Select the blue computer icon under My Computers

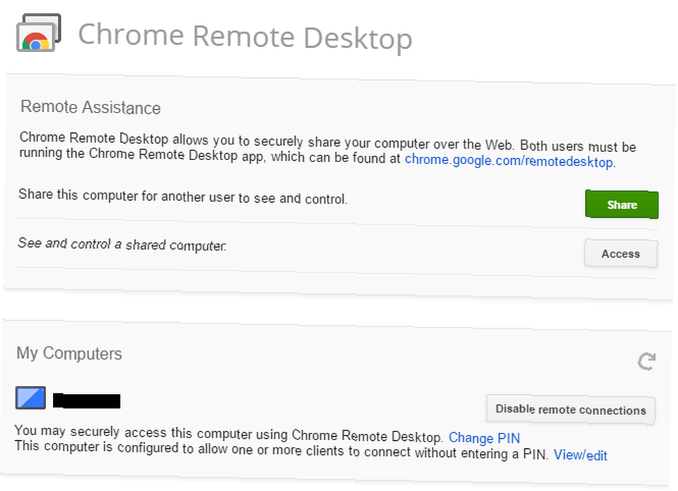tap(31, 398)
